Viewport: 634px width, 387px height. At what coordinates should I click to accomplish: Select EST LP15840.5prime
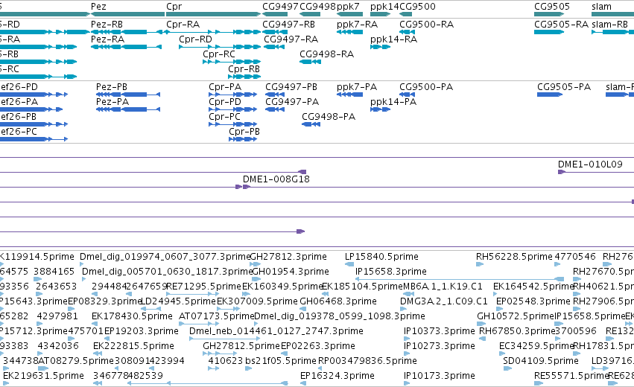pyautogui.click(x=349, y=264)
